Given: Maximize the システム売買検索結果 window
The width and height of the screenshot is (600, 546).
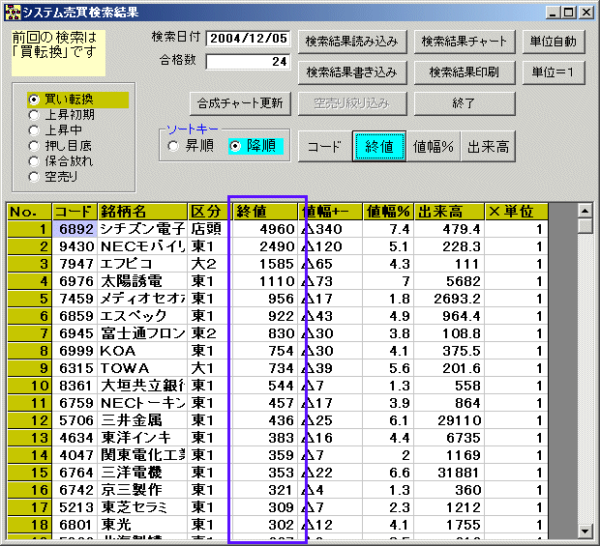Looking at the screenshot, I should coord(569,13).
